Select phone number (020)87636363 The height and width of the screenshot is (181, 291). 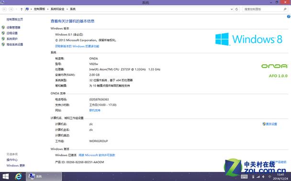pyautogui.click(x=99, y=100)
